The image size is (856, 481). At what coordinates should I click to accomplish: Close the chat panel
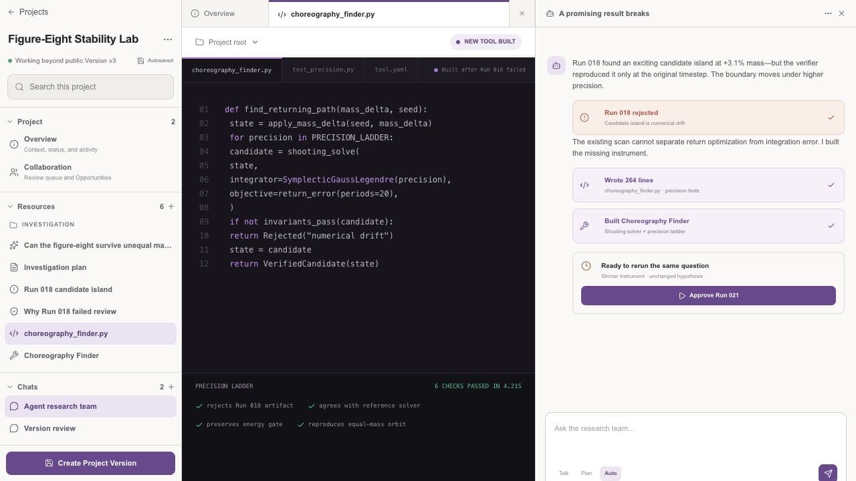click(842, 13)
